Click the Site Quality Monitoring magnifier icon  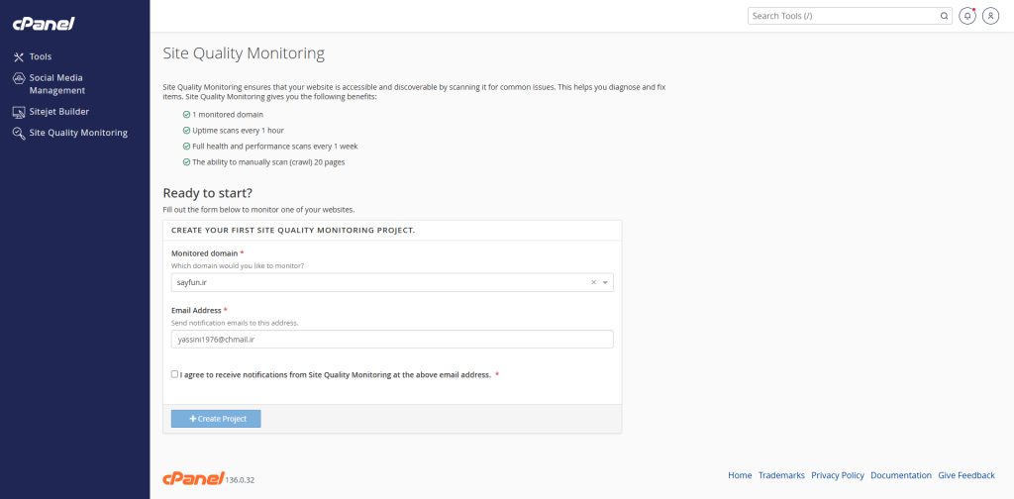(x=19, y=133)
